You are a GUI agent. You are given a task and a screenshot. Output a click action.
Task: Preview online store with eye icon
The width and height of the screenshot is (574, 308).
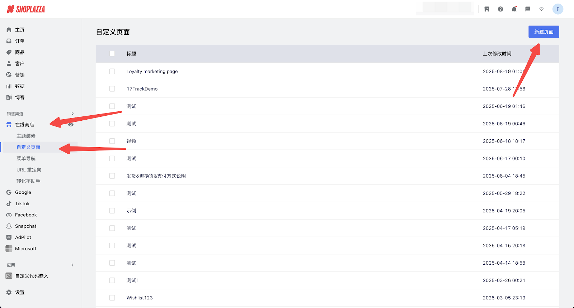point(71,125)
